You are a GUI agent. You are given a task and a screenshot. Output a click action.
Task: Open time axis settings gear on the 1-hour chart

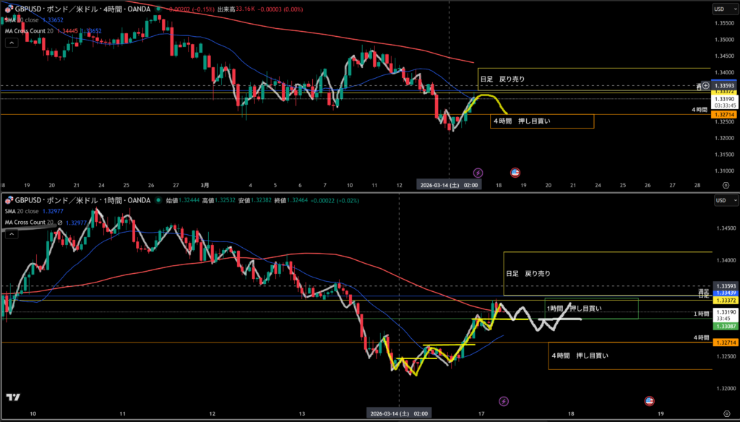coord(725,415)
